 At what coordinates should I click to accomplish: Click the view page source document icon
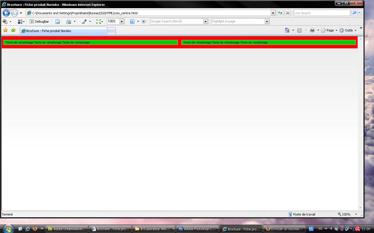(58, 22)
